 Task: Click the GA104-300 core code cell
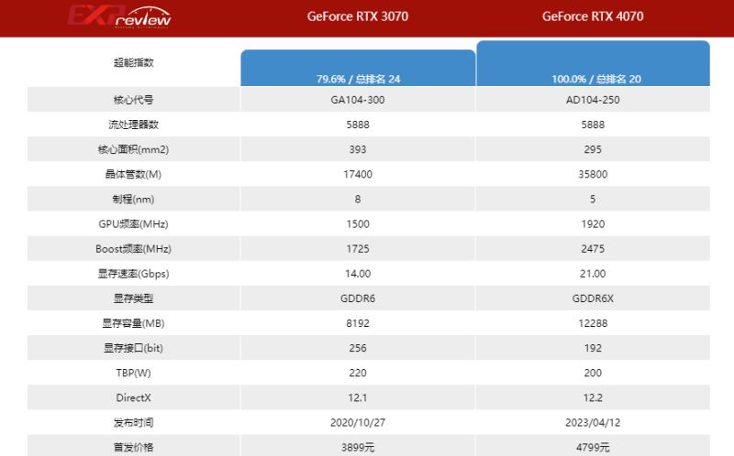pyautogui.click(x=358, y=99)
